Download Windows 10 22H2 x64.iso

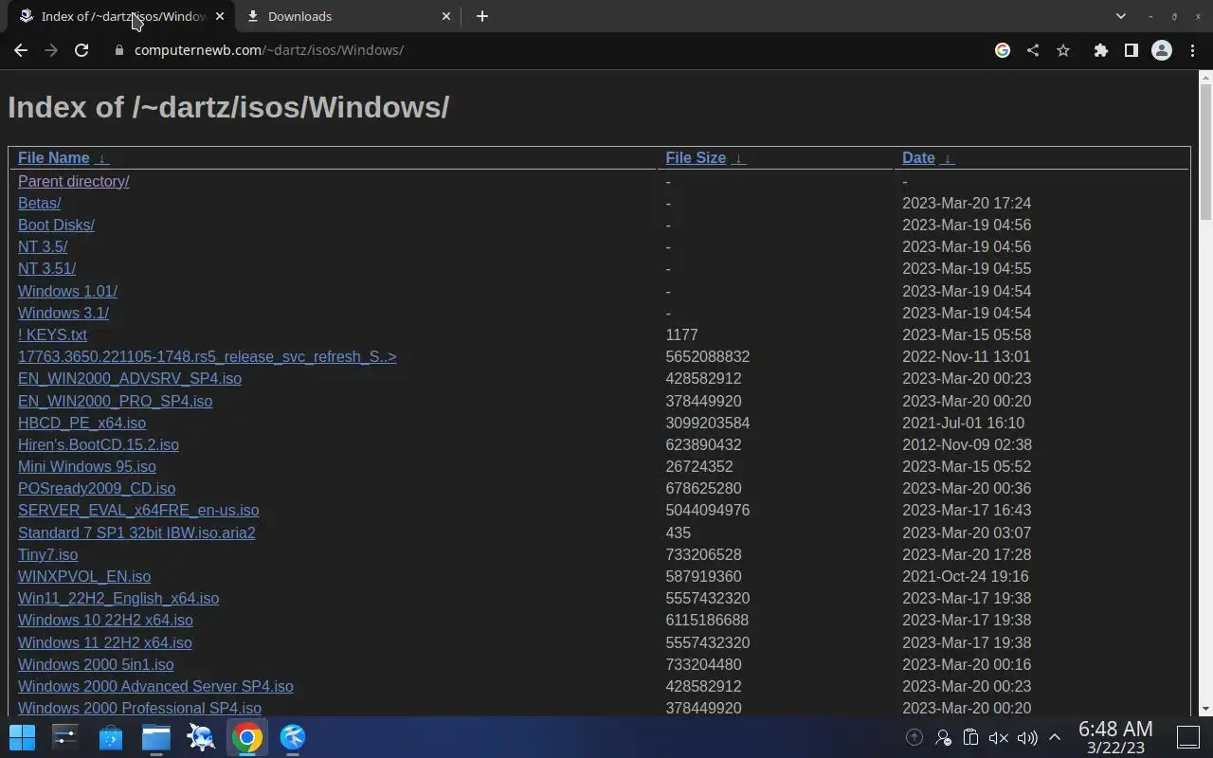(105, 620)
